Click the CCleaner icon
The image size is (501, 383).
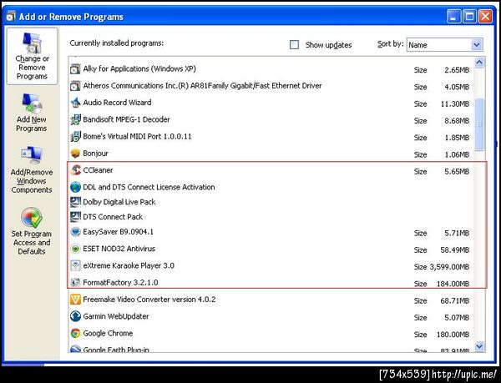(75, 170)
